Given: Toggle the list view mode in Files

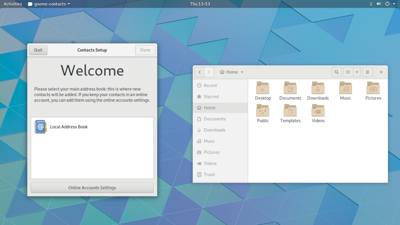Looking at the screenshot, I should [350, 72].
